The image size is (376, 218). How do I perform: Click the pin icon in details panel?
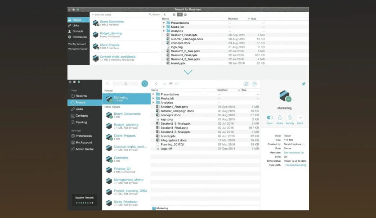point(304,84)
